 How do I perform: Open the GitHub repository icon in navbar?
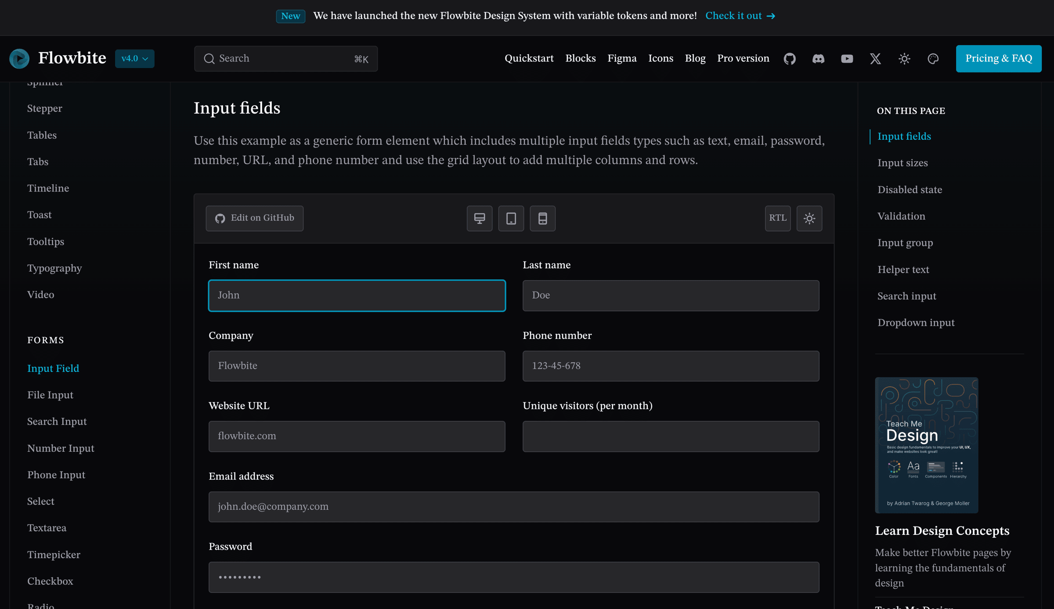coord(790,58)
